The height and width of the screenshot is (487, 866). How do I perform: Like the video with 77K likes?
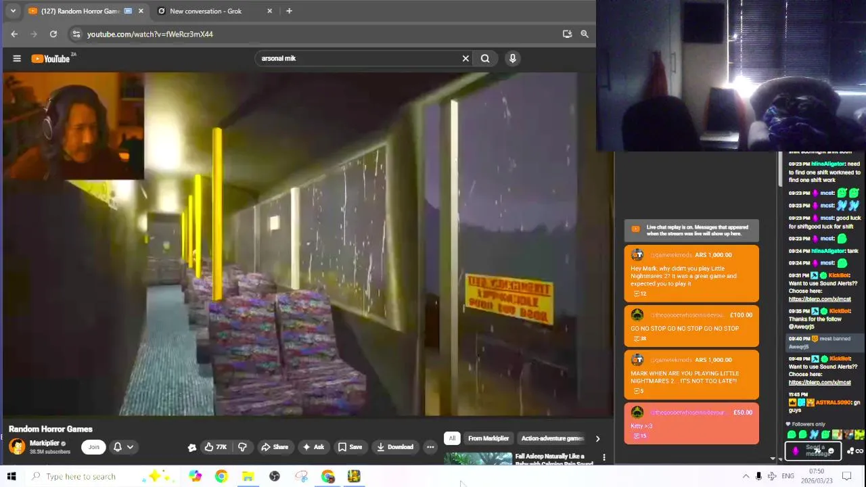215,447
